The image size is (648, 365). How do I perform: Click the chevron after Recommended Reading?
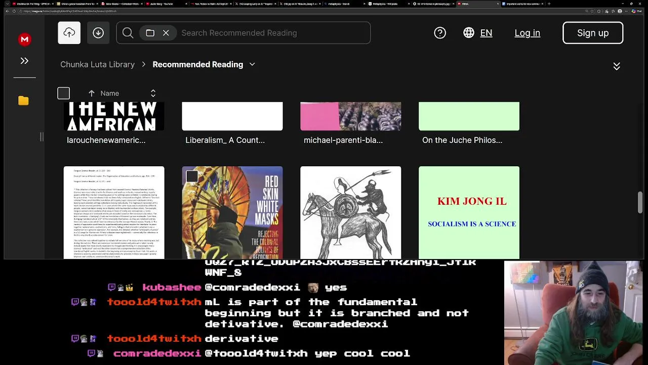[x=252, y=64]
